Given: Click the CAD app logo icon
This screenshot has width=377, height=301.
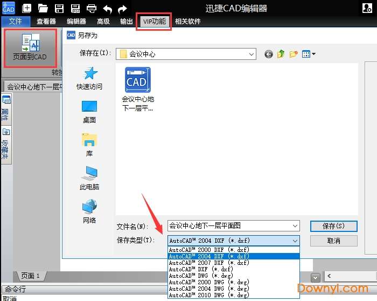Looking at the screenshot, I should (x=9, y=8).
